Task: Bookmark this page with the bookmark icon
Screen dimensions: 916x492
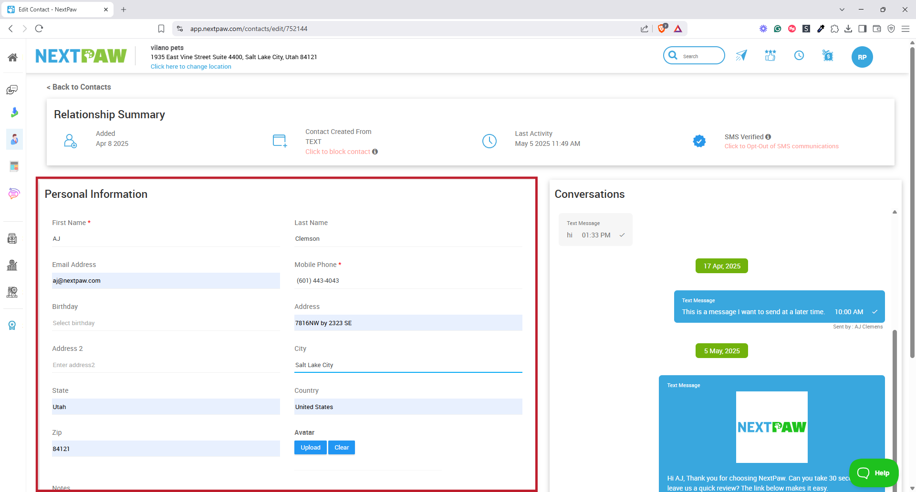Action: click(x=161, y=29)
